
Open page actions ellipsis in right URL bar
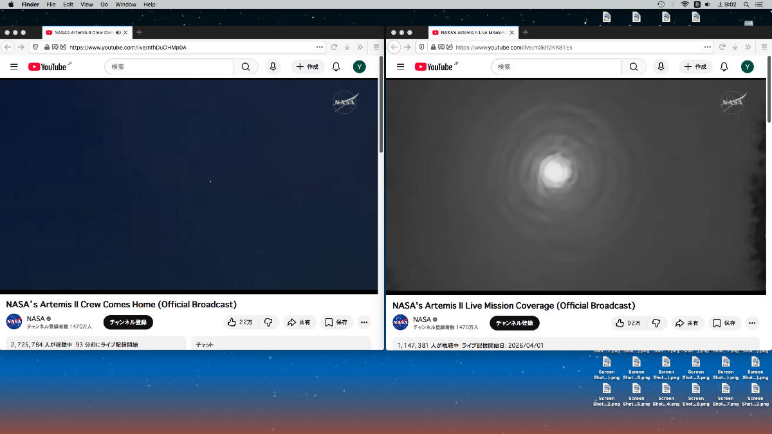tap(708, 47)
